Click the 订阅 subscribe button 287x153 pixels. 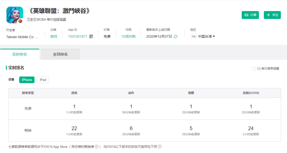[250, 15]
